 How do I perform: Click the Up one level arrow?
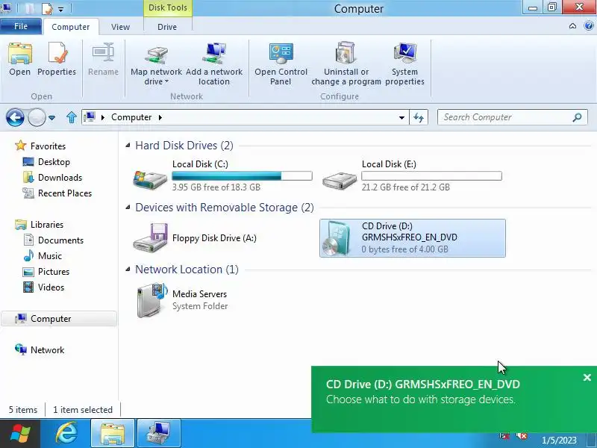[x=72, y=117]
